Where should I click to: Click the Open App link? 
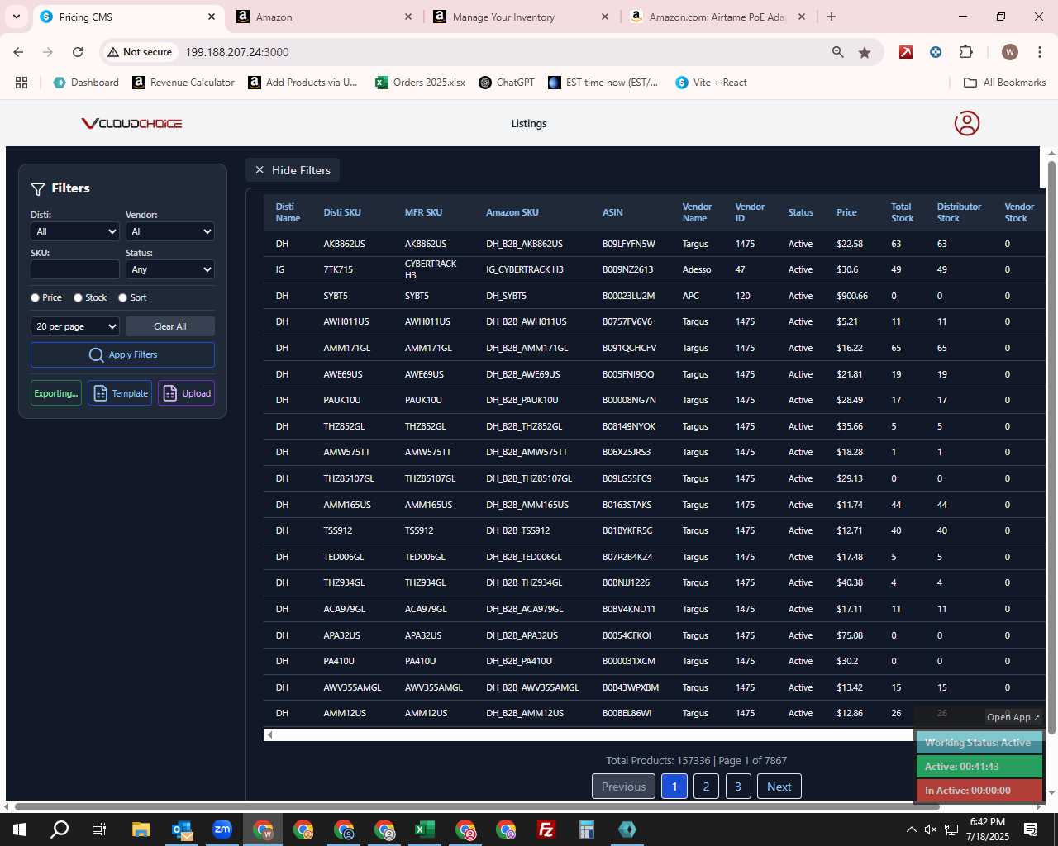[x=1013, y=717]
